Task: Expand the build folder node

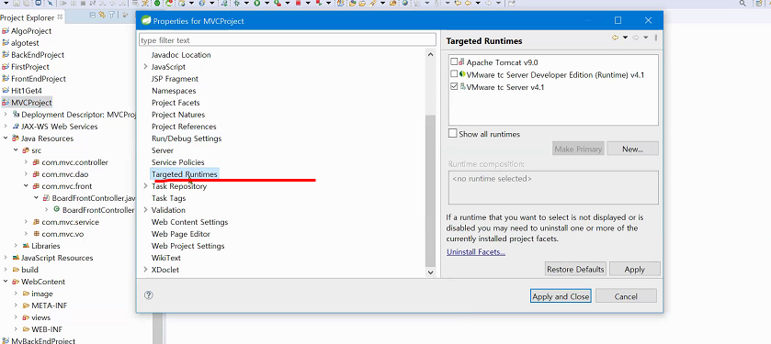Action: [6, 270]
